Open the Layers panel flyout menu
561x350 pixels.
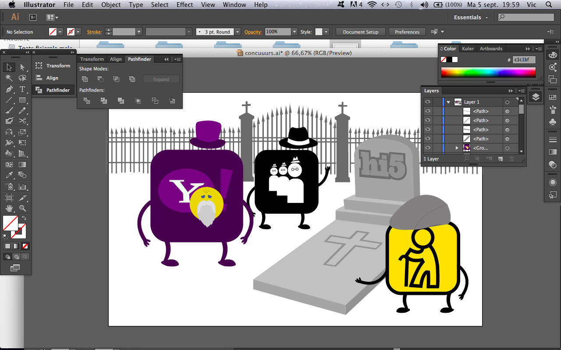[521, 91]
